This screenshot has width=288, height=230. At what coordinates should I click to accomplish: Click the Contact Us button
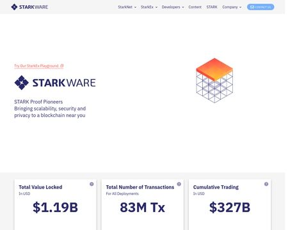pyautogui.click(x=260, y=7)
